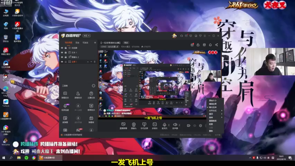Open the Windows Start menu
The height and width of the screenshot is (166, 295).
click(x=4, y=158)
